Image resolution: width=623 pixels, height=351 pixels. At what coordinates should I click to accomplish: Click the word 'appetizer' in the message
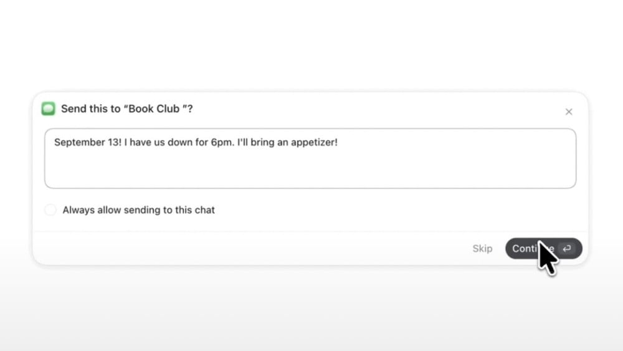(313, 142)
